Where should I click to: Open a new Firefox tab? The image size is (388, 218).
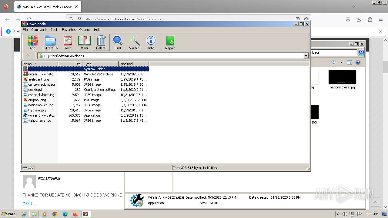88,7
